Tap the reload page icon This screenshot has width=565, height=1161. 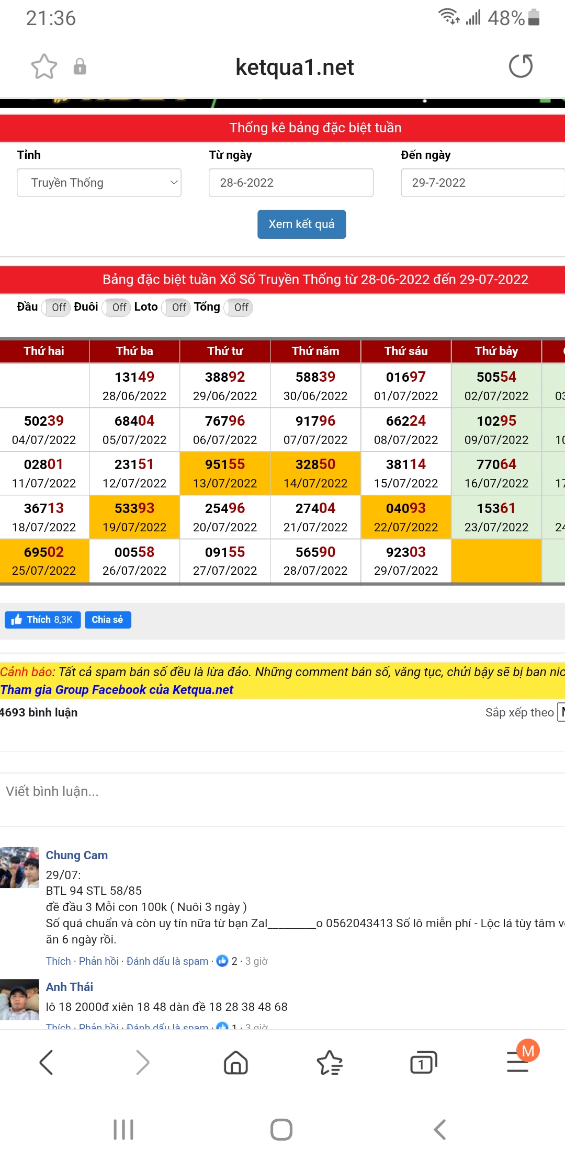521,66
